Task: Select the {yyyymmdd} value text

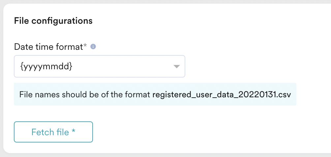Action: click(46, 67)
